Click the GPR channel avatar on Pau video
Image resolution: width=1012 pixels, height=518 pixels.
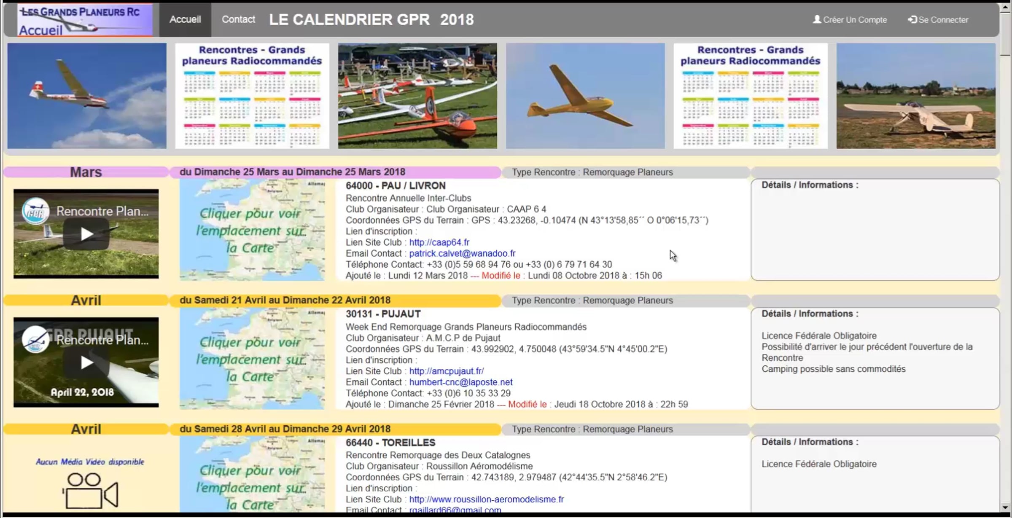tap(35, 211)
